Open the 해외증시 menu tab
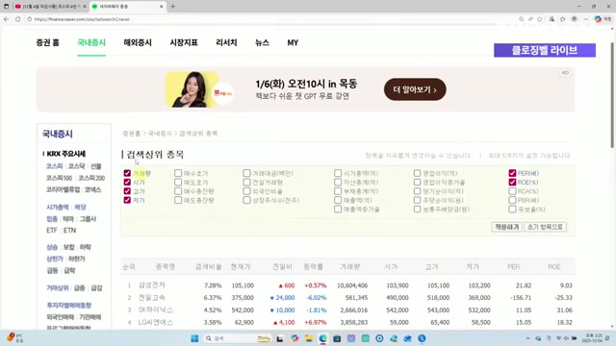616x346 pixels. click(138, 42)
